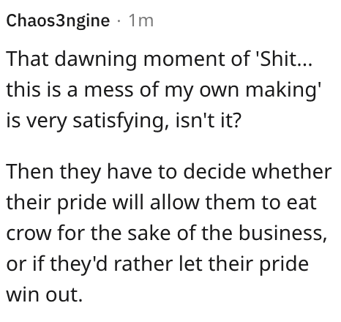Click the word 'they'd' in the comment

click(78, 265)
